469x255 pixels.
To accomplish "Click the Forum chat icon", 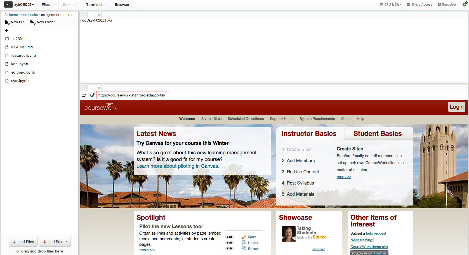I will click(244, 249).
